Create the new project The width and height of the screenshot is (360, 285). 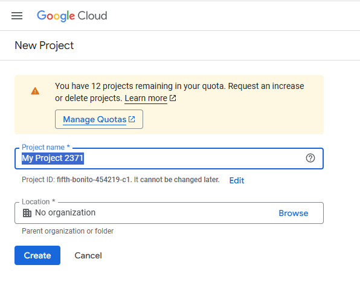(37, 255)
